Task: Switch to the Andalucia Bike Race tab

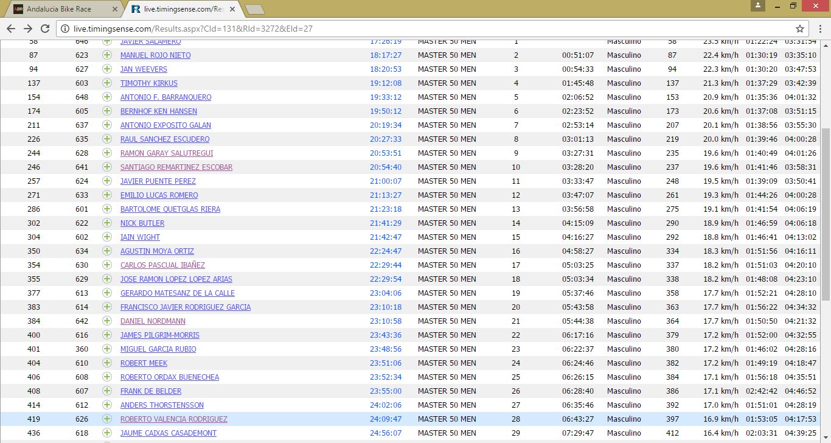Action: (61, 9)
